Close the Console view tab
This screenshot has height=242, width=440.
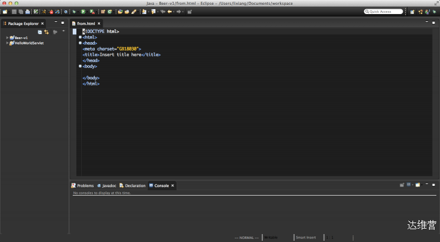(x=172, y=185)
